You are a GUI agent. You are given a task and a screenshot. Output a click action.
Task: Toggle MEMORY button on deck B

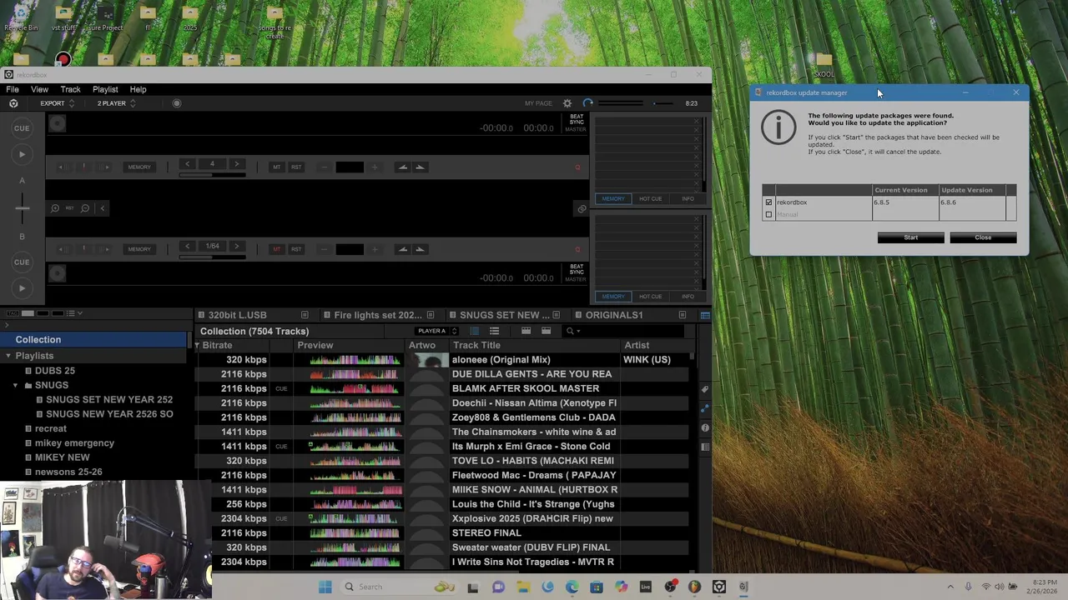[x=139, y=249]
